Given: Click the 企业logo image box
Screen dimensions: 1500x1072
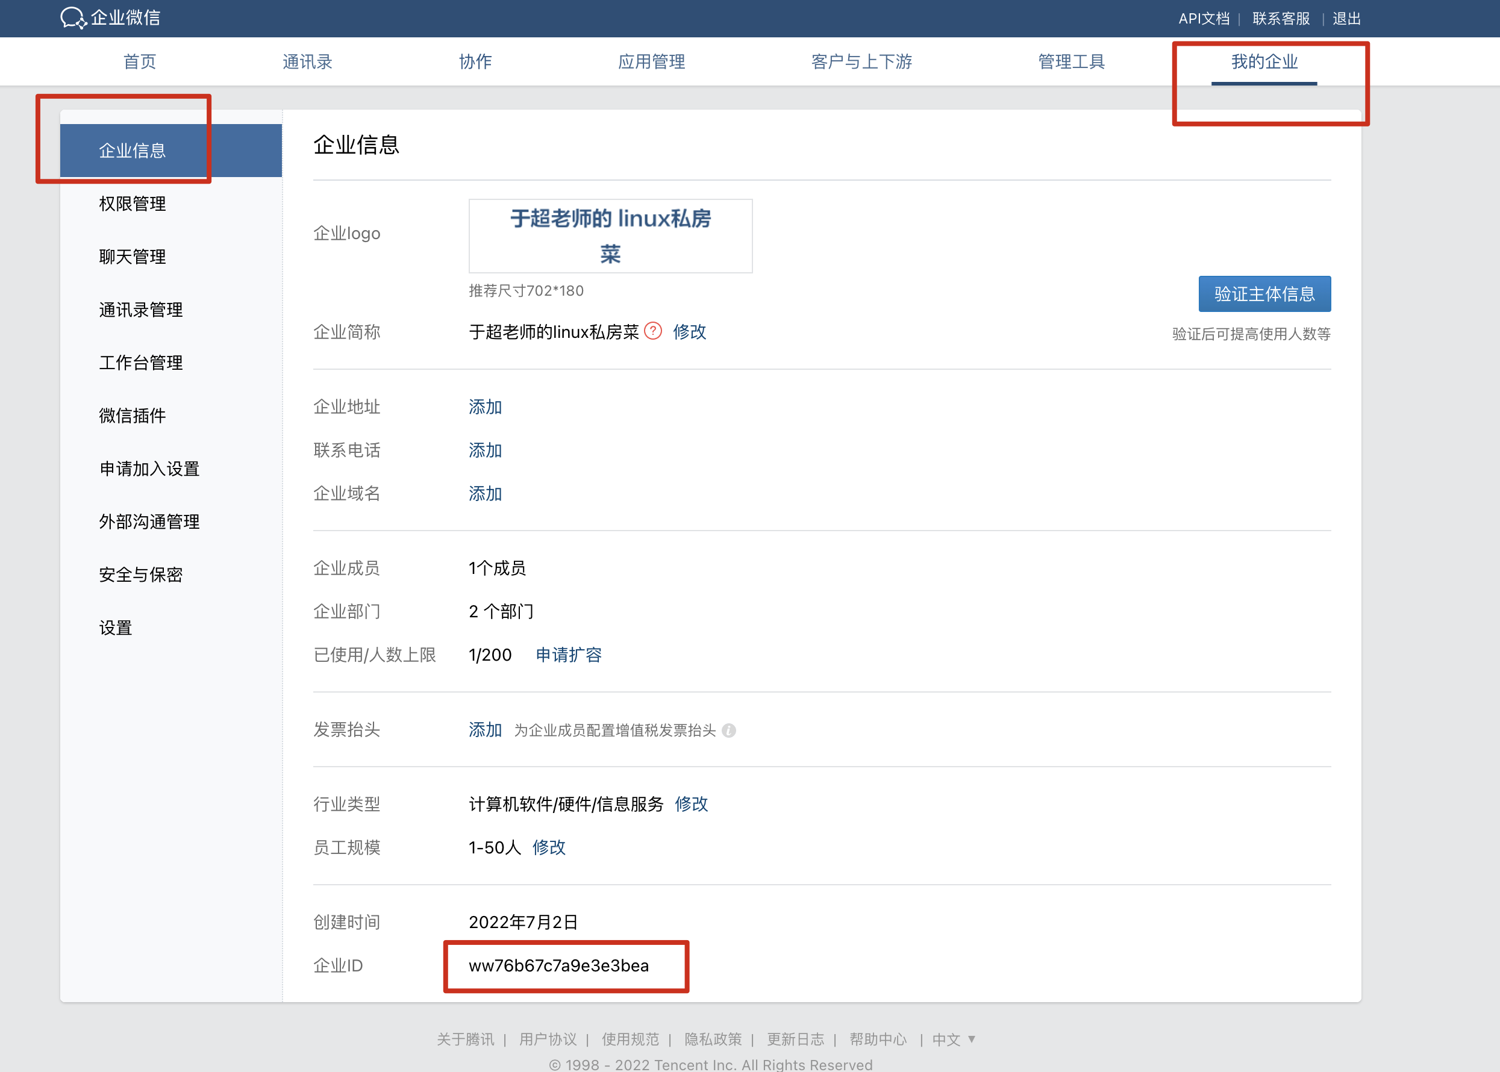Looking at the screenshot, I should [610, 235].
